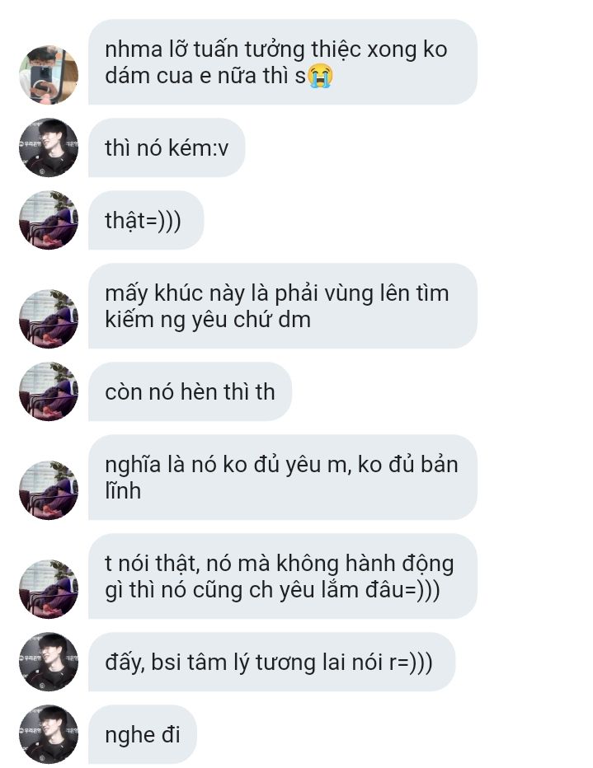The image size is (593, 768).
Task: Open avatar beside 'nghe đi' message
Action: (x=49, y=734)
